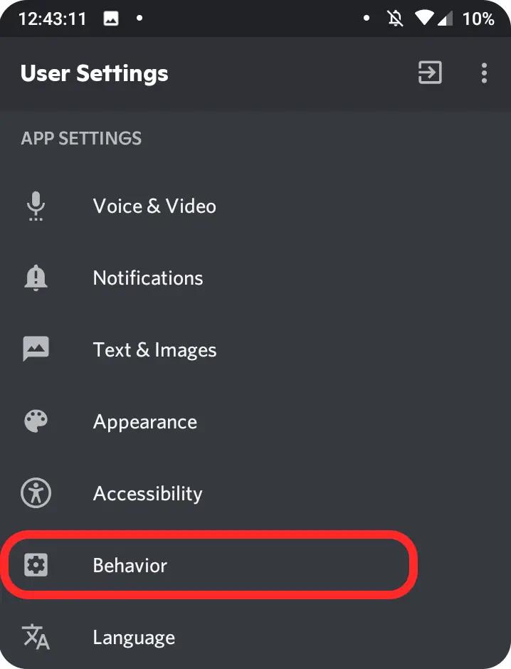The width and height of the screenshot is (511, 669).
Task: Choose the Language settings item
Action: pyautogui.click(x=255, y=637)
